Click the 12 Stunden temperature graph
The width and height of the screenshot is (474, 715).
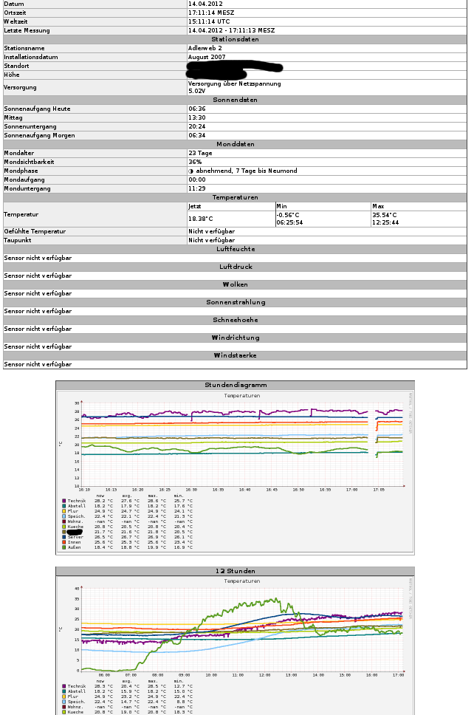tap(236, 646)
